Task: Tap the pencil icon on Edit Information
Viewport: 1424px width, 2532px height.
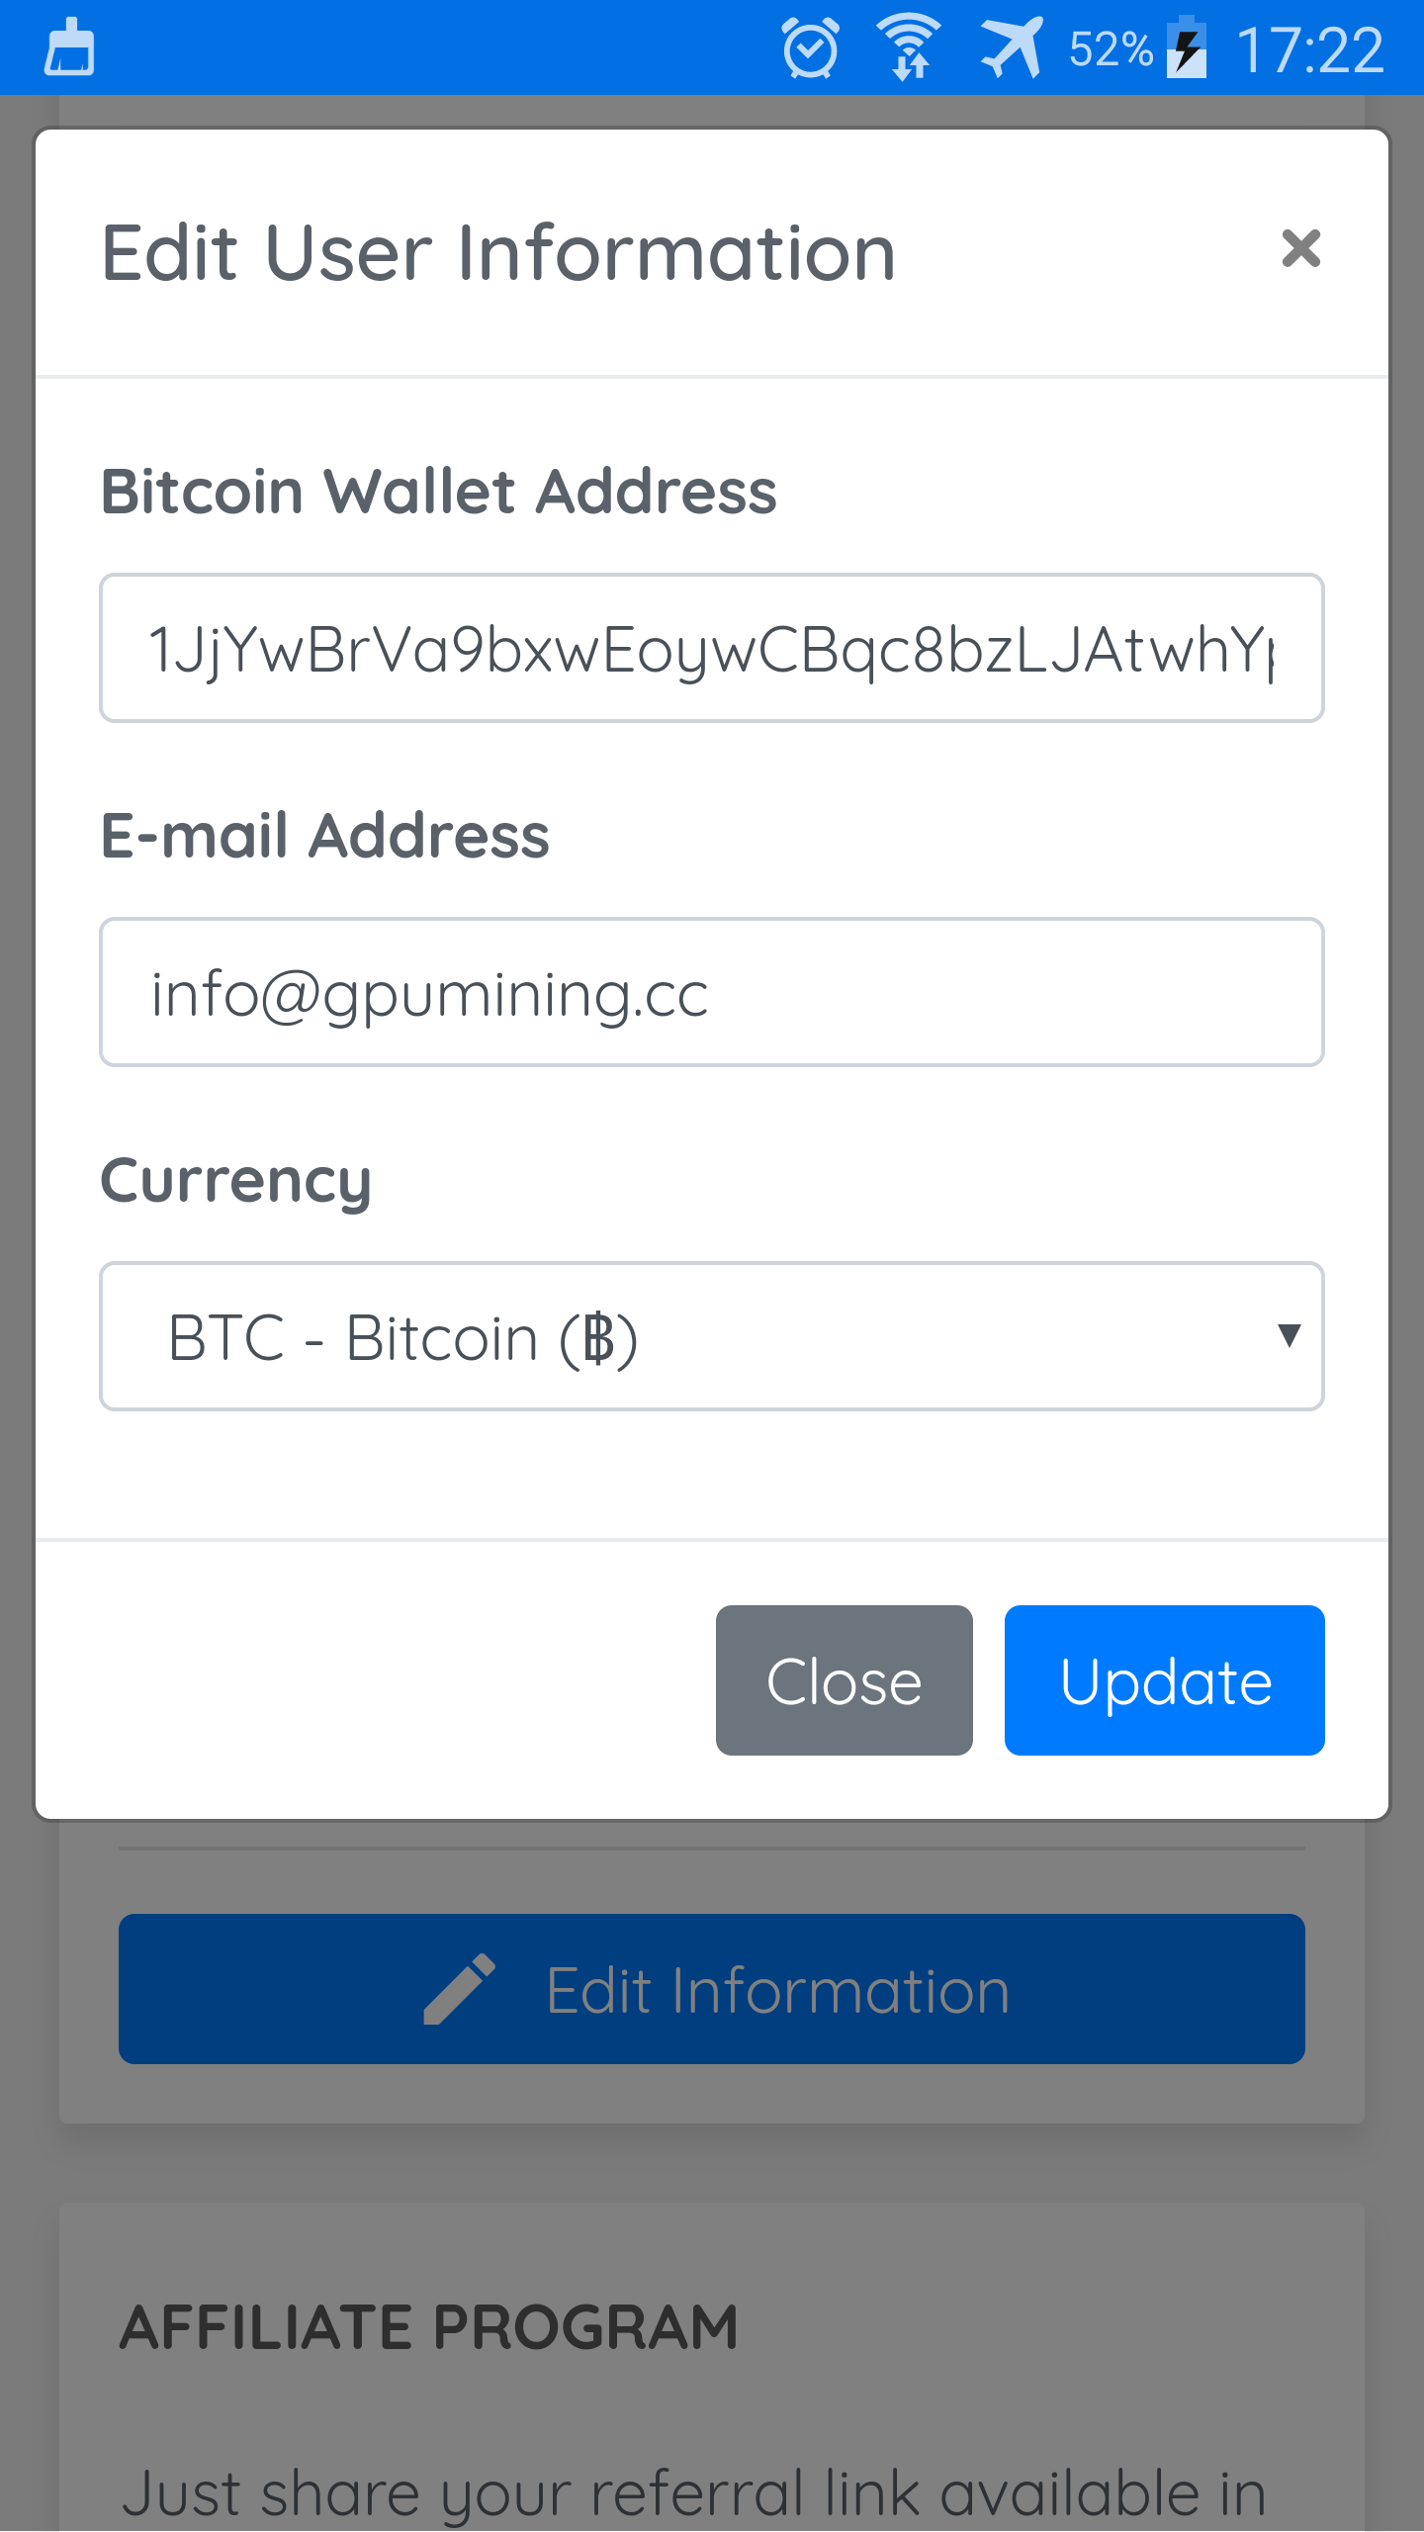Action: point(459,1989)
